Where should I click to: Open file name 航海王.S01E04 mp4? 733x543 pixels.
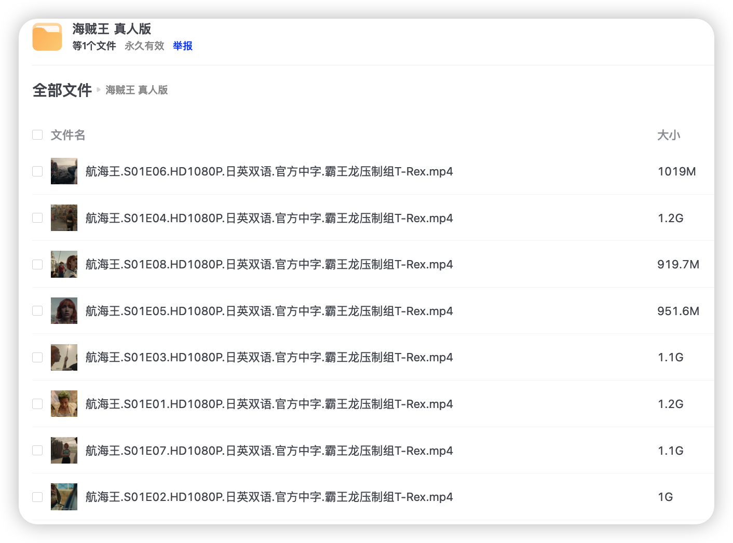coord(269,218)
